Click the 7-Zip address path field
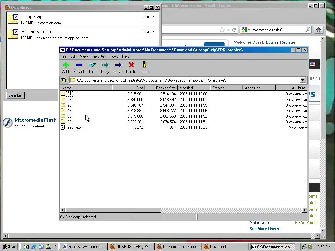 (185, 80)
